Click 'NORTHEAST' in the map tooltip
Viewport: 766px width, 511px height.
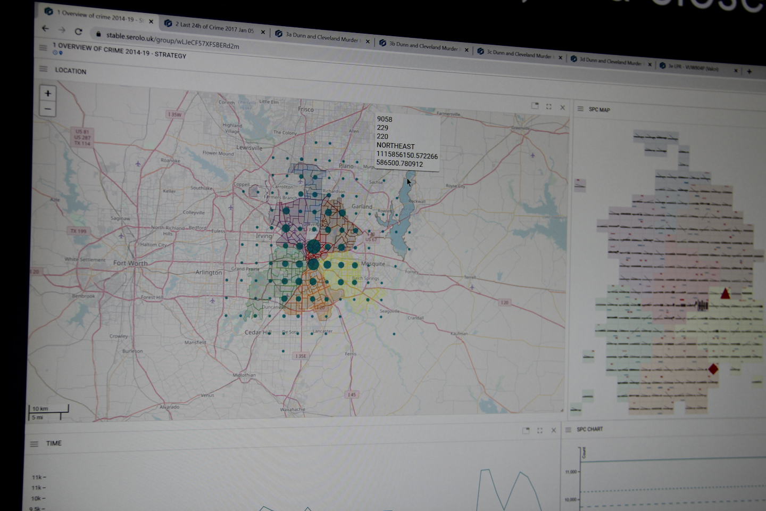(395, 146)
